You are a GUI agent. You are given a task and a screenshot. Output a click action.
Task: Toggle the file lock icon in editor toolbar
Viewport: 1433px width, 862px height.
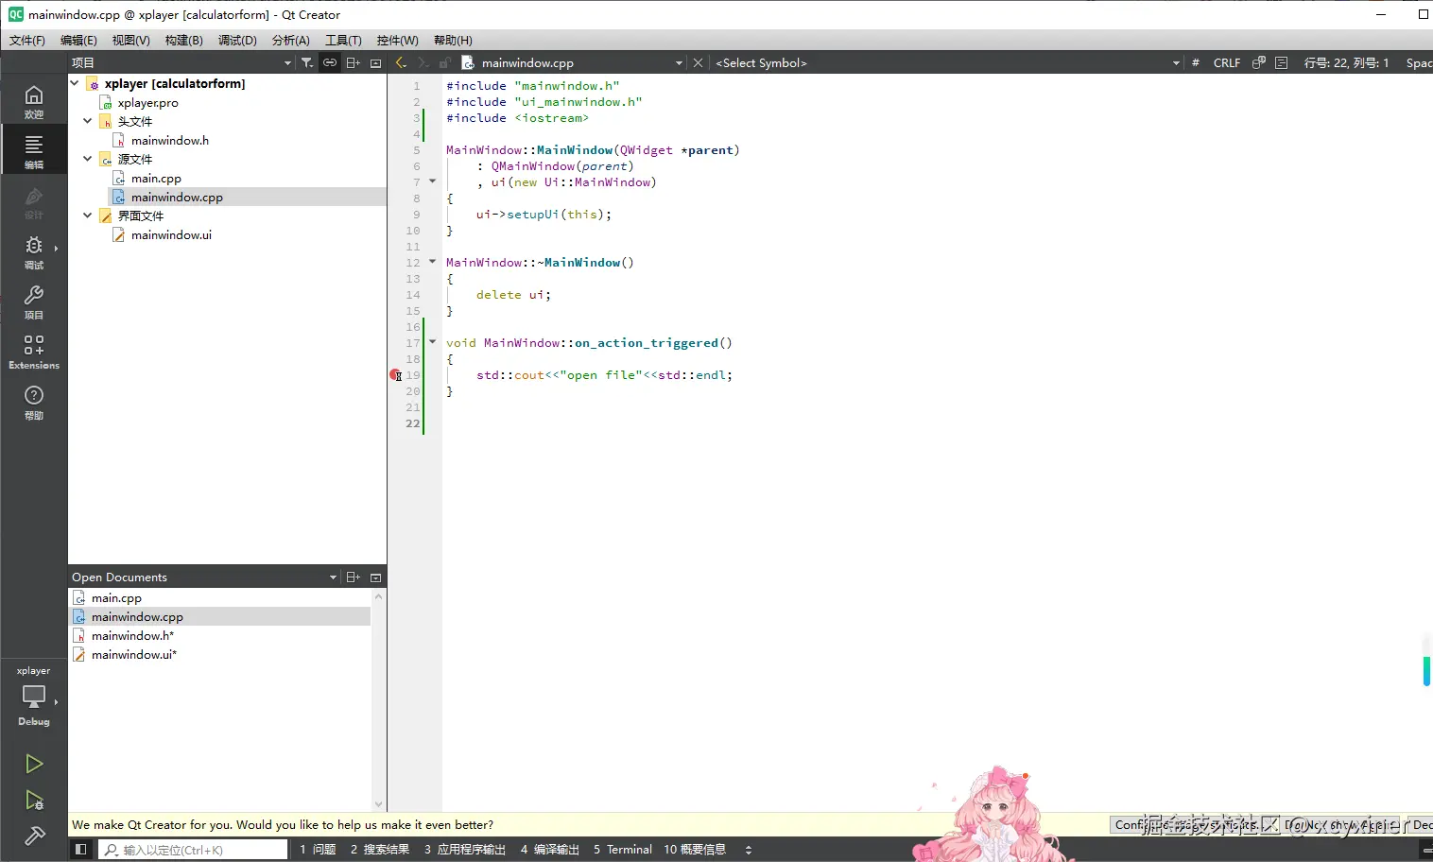click(444, 62)
